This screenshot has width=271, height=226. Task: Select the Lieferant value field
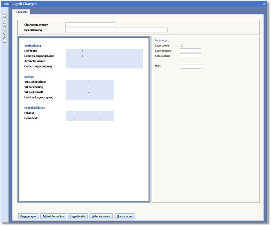104,51
